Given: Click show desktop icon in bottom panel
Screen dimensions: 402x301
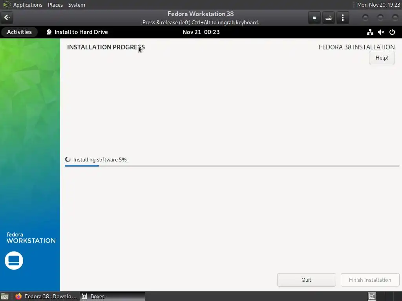Looking at the screenshot, I should coord(5,296).
